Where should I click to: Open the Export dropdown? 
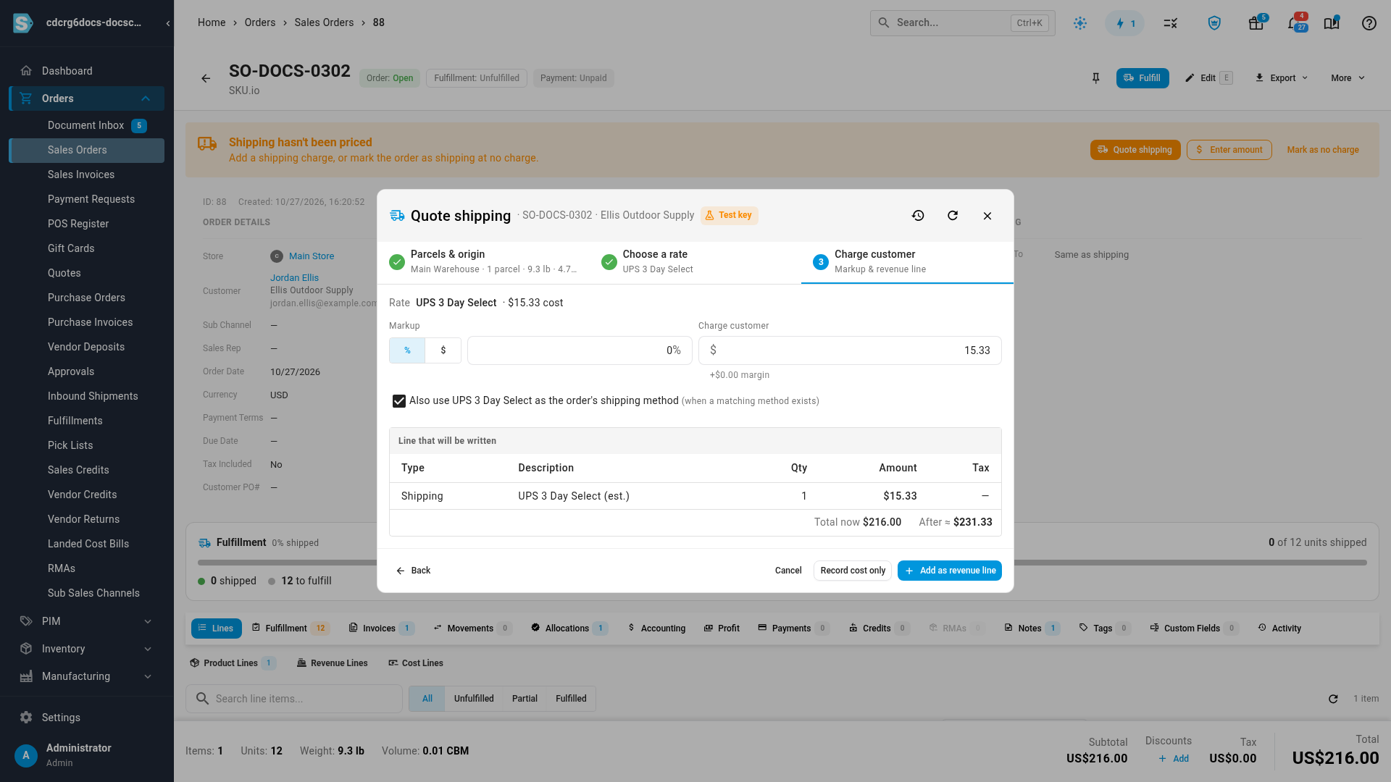coord(1282,78)
